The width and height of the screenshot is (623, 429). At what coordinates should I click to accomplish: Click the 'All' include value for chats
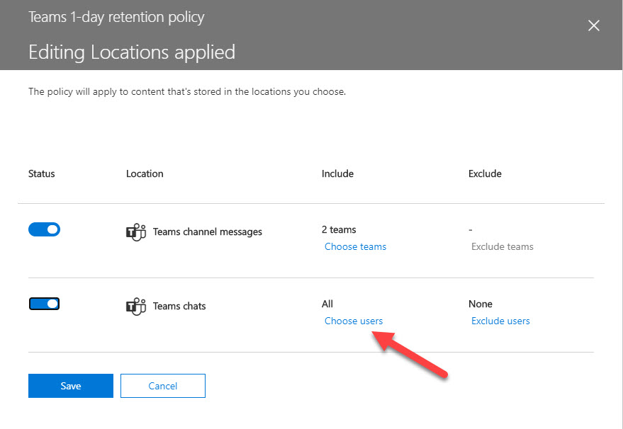[x=327, y=304]
